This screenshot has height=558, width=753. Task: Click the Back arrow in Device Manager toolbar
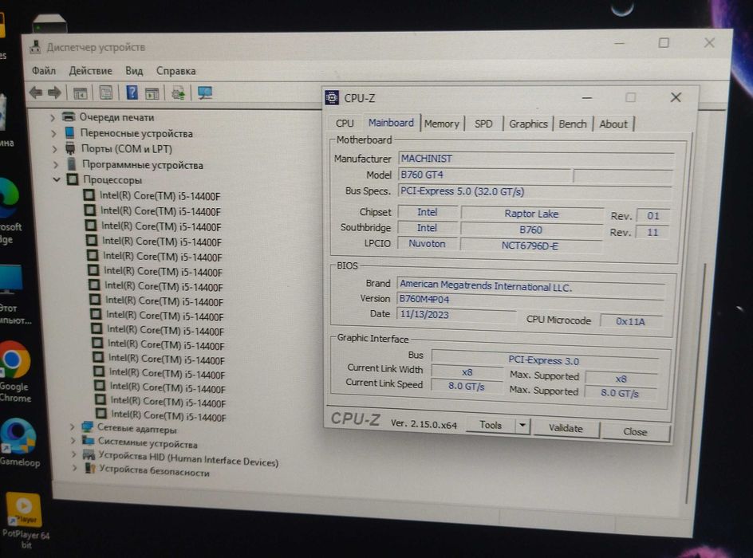tap(36, 92)
